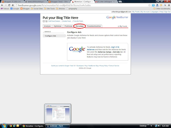The width and height of the screenshot is (171, 128).
Task: Expand the Social Sites bookmark folder
Action: (37, 9)
